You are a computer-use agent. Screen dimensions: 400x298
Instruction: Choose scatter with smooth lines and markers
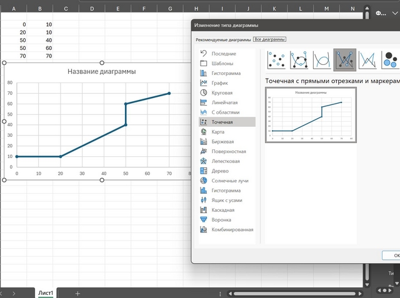[x=299, y=61]
